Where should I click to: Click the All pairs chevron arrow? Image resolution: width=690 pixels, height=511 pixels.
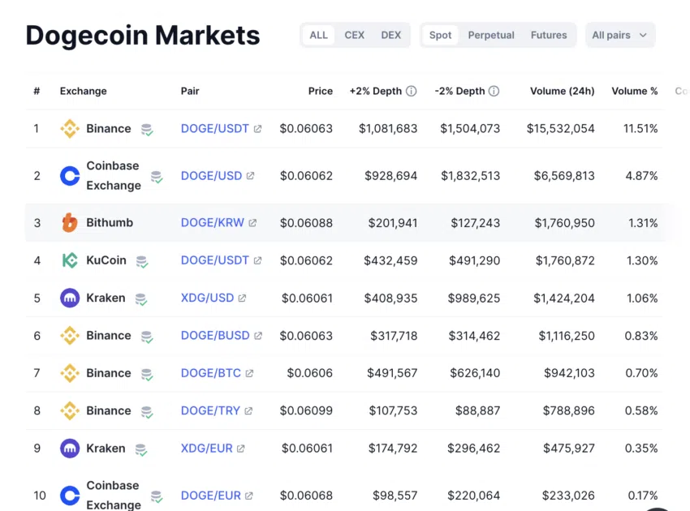[x=643, y=35]
